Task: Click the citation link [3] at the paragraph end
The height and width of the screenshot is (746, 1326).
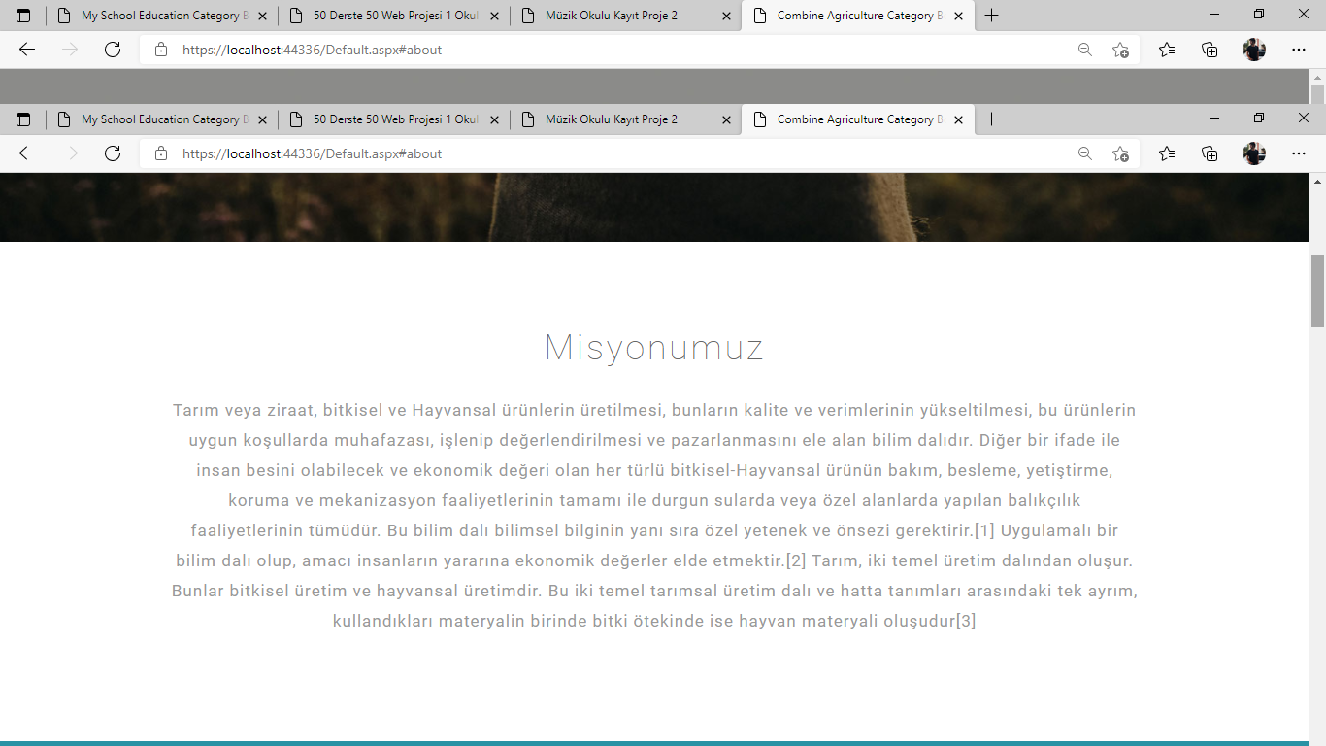Action: click(967, 621)
